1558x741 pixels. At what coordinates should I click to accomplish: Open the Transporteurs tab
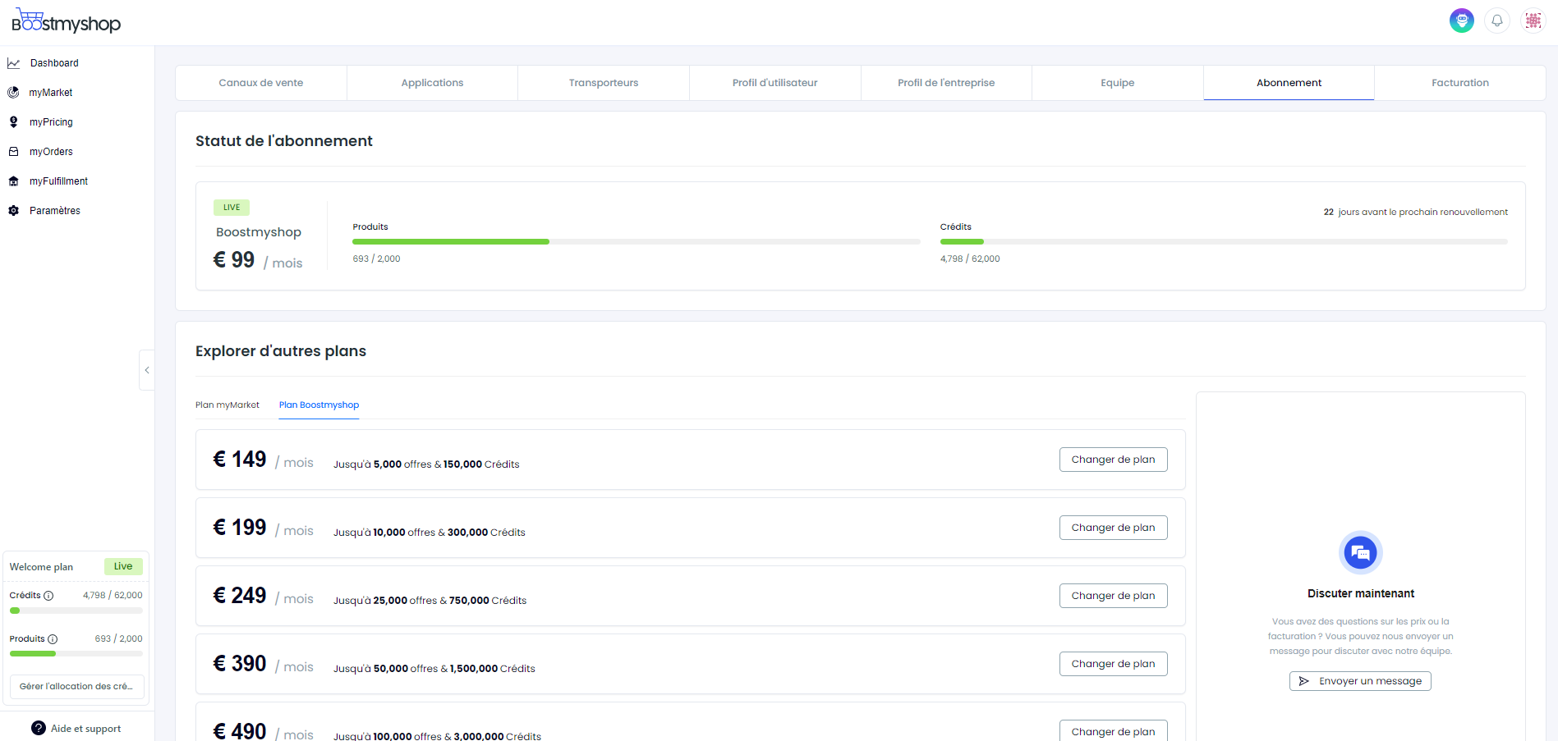click(x=604, y=83)
